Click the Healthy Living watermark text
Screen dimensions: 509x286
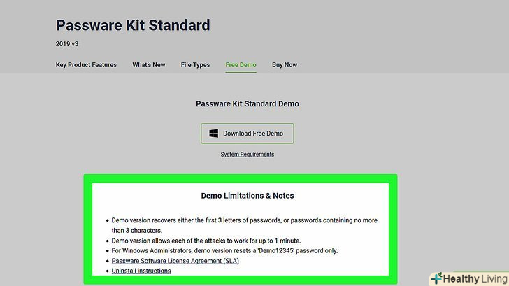point(474,278)
